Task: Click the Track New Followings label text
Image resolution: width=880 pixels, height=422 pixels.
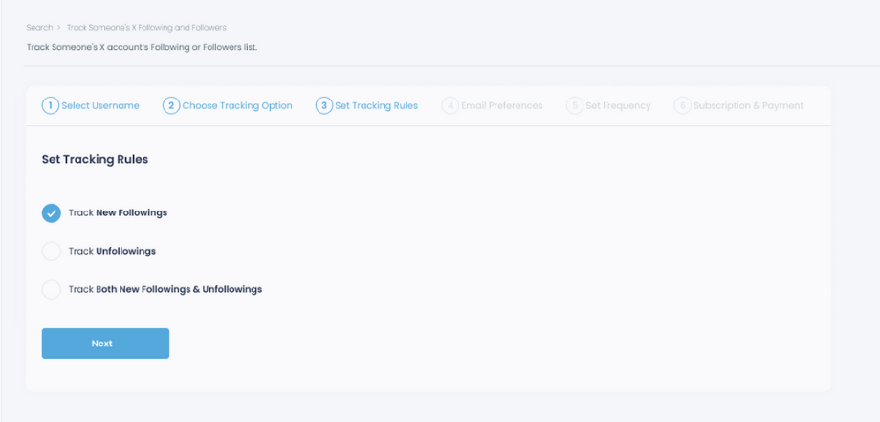Action: [118, 212]
